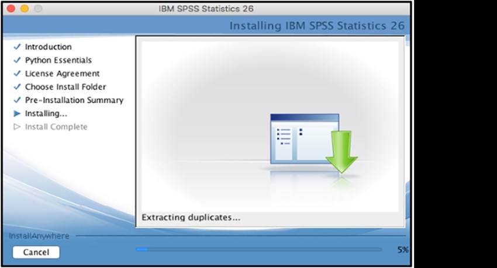Close the installer with the red button
This screenshot has width=497, height=268.
pyautogui.click(x=11, y=9)
